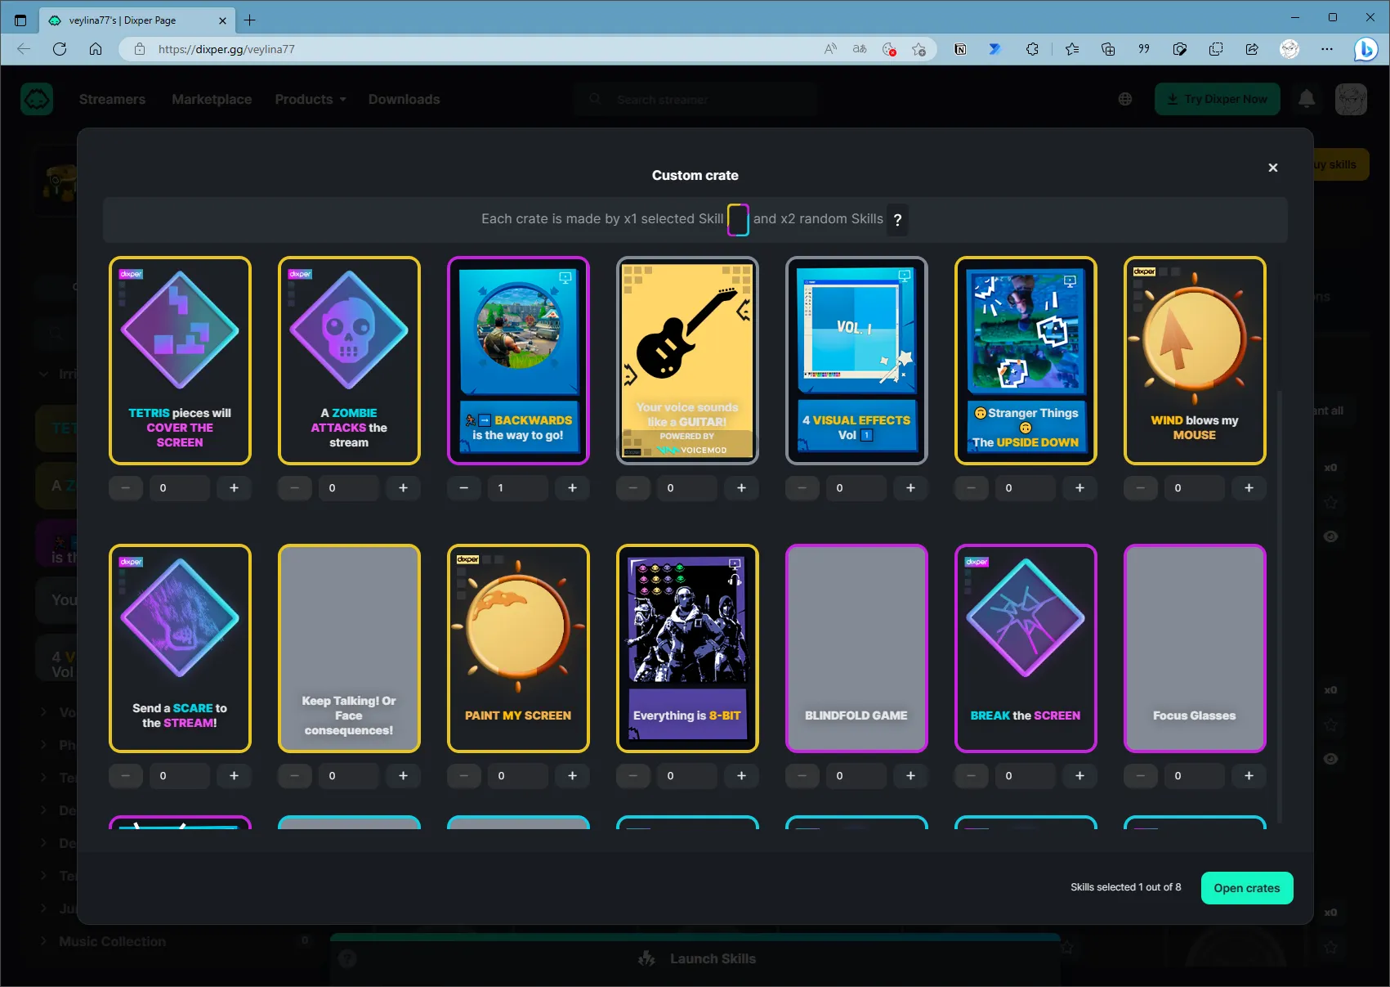Enable Read aloud in address bar
Viewport: 1390px width, 987px height.
click(x=830, y=49)
